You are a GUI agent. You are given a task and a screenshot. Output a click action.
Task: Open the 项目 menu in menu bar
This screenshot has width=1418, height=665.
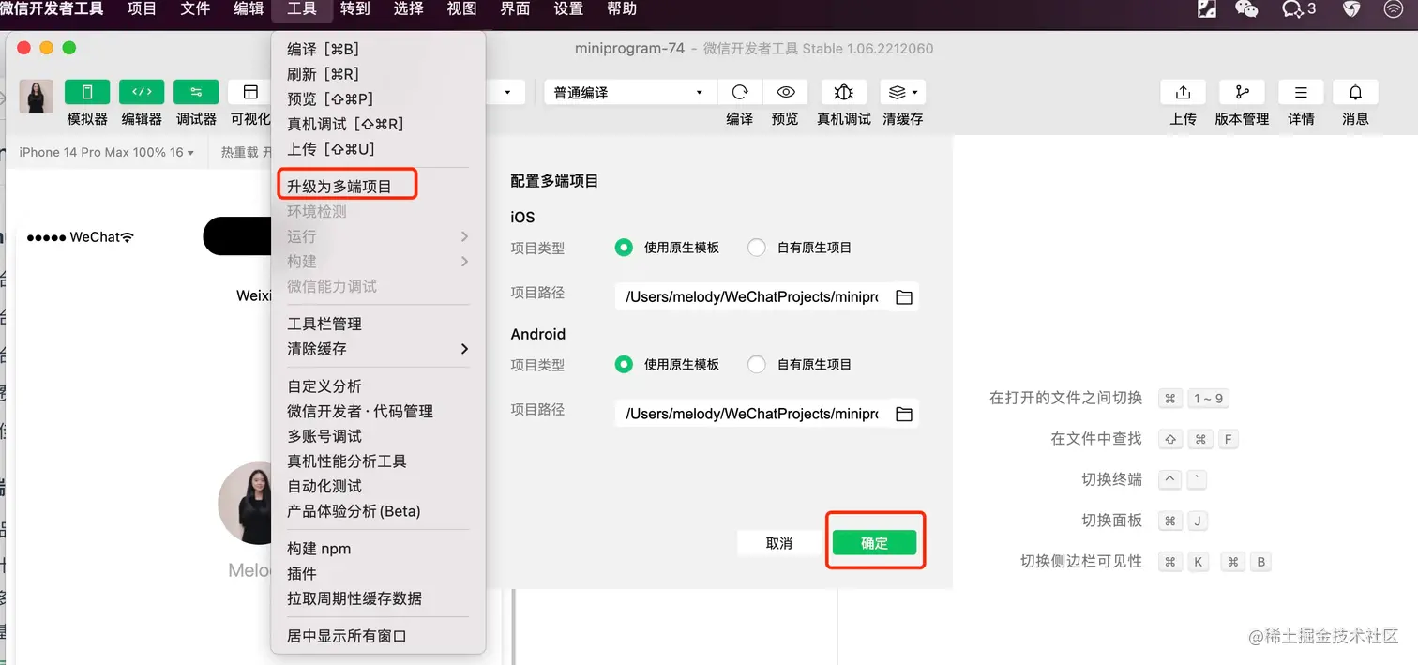[x=142, y=9]
